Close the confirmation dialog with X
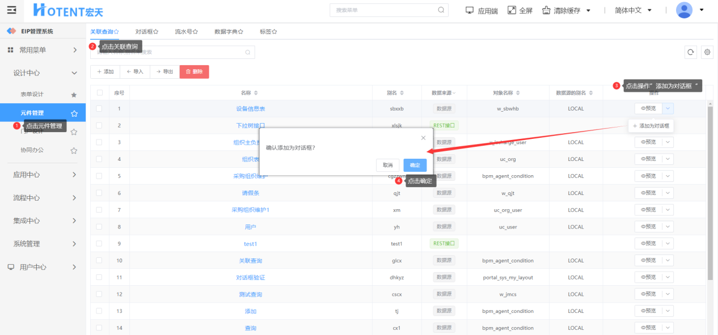718x335 pixels. tap(423, 138)
